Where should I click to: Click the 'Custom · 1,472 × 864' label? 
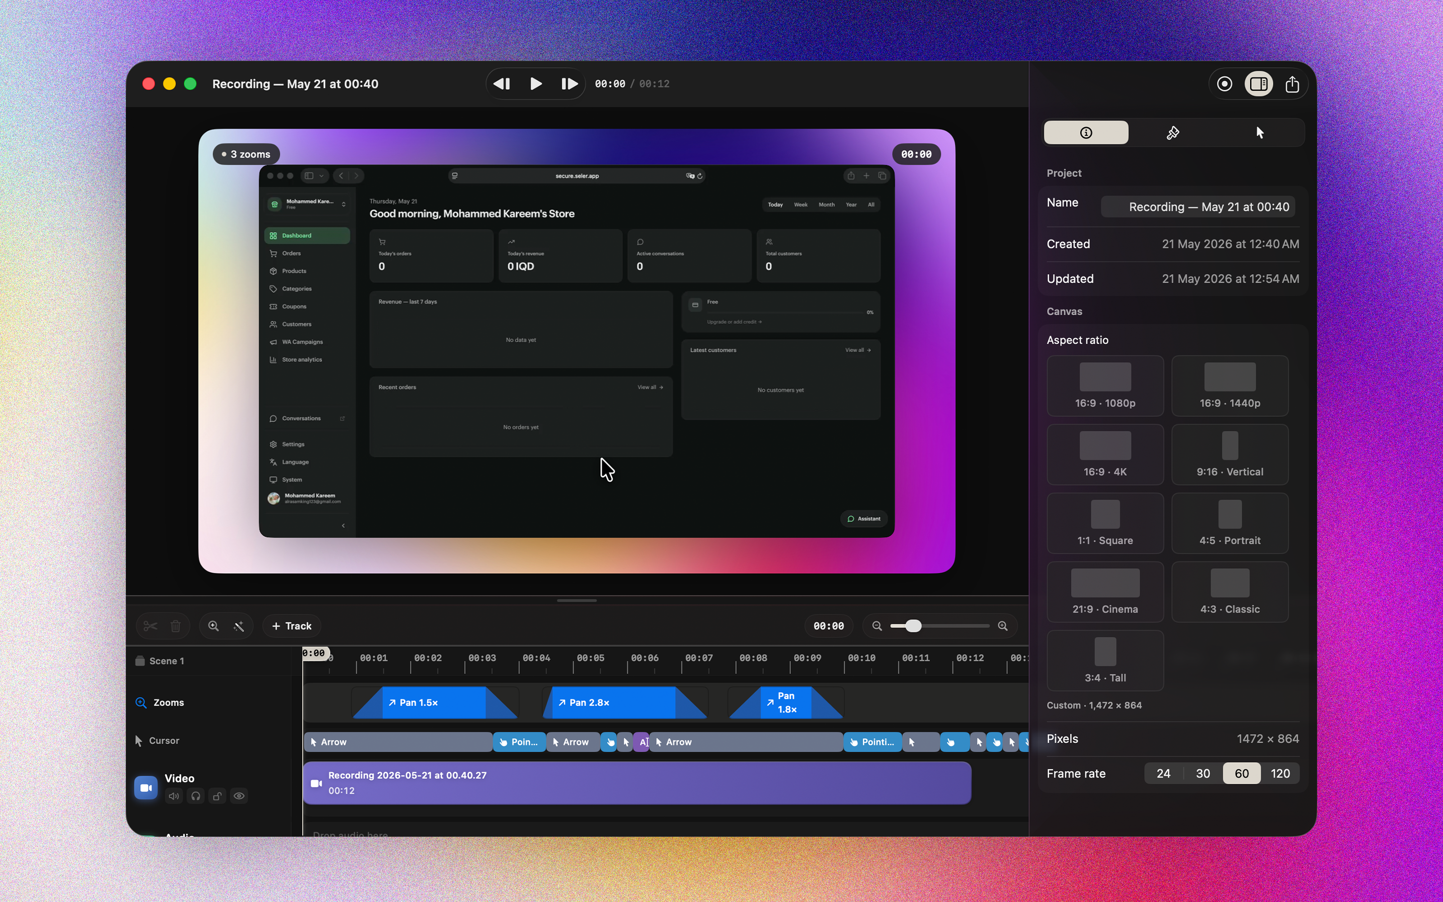click(1094, 705)
